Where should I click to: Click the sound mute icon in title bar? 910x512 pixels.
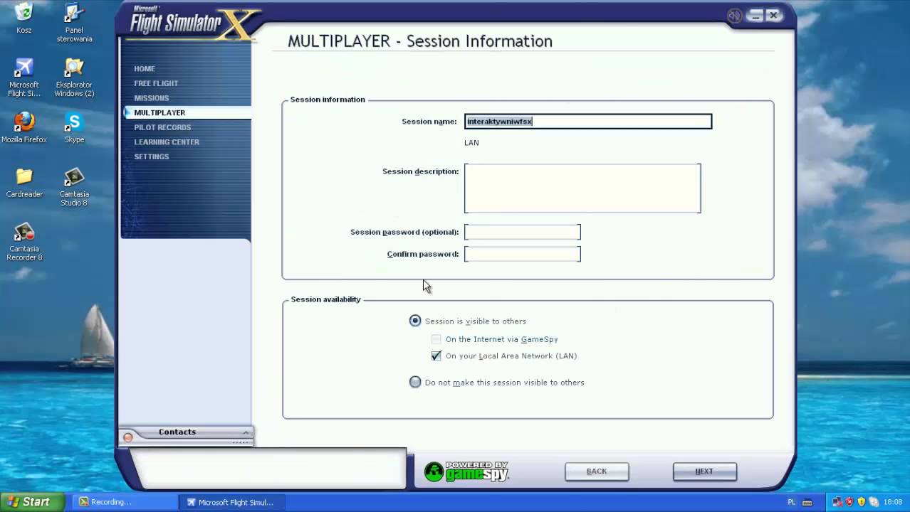[x=734, y=16]
